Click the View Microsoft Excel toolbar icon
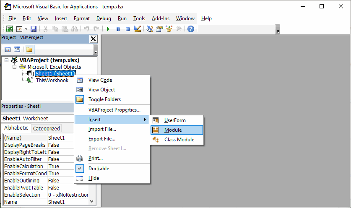351x208 pixels. click(x=9, y=29)
